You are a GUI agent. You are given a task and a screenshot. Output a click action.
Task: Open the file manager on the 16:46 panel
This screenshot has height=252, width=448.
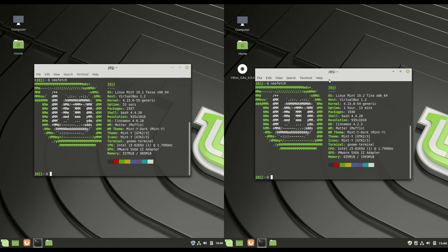pyautogui.click(x=49, y=243)
